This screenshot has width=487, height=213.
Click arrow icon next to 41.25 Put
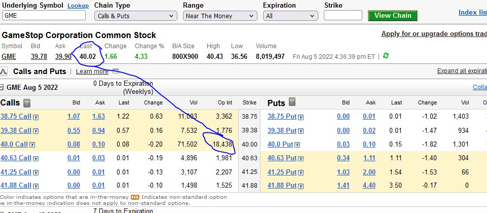coord(301,172)
